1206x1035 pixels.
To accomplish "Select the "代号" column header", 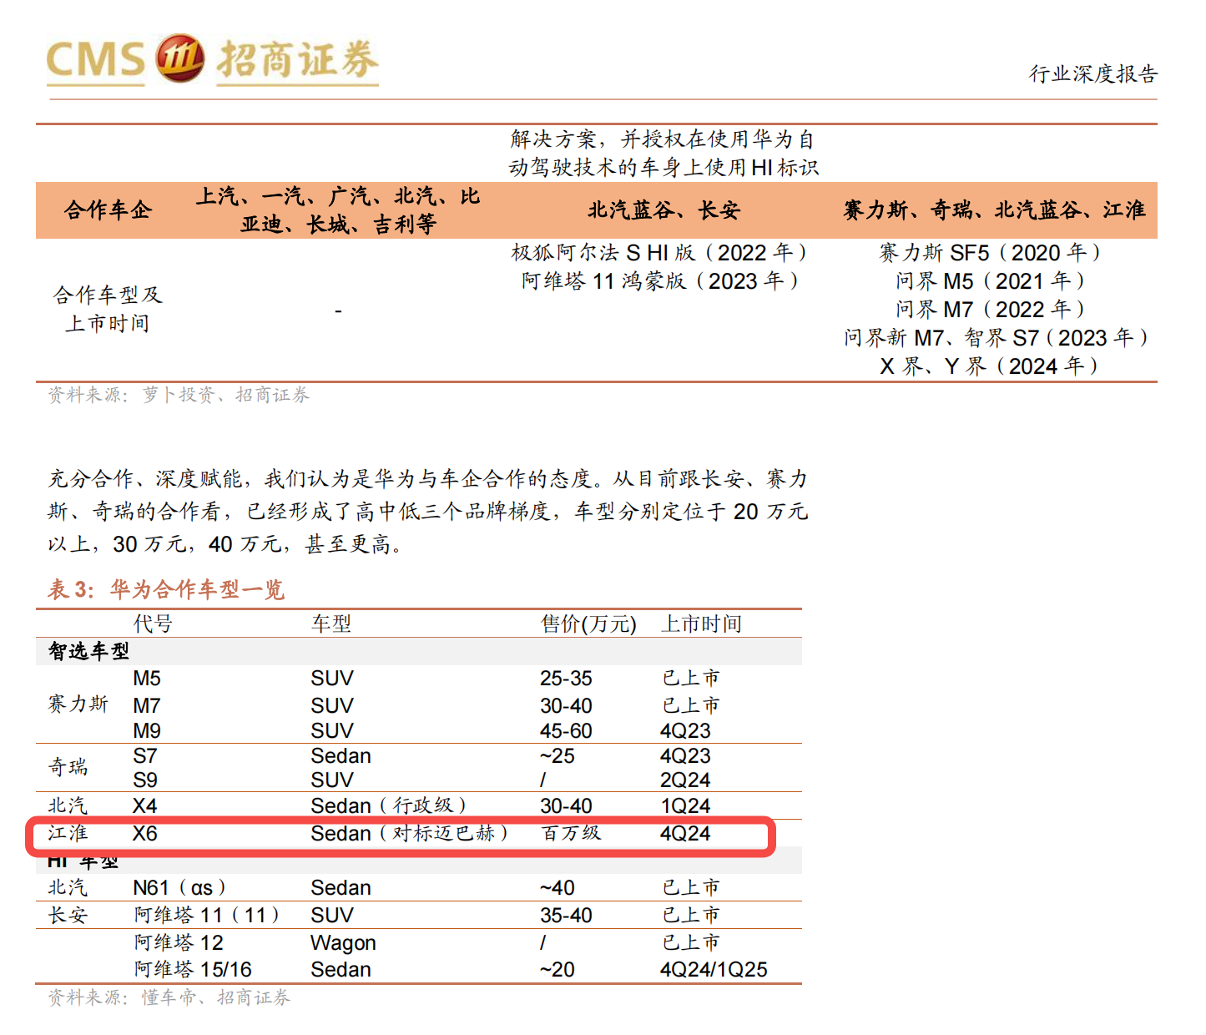I will (153, 624).
